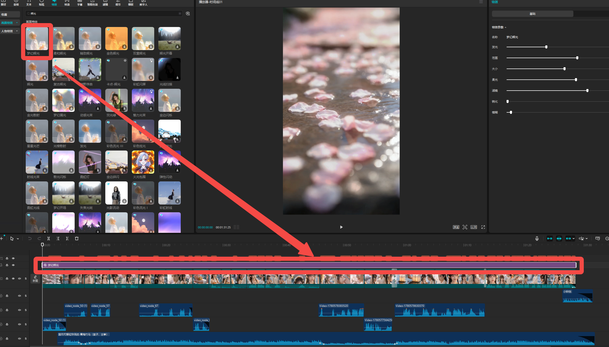Click the 封面 cover edit icon

35,279
